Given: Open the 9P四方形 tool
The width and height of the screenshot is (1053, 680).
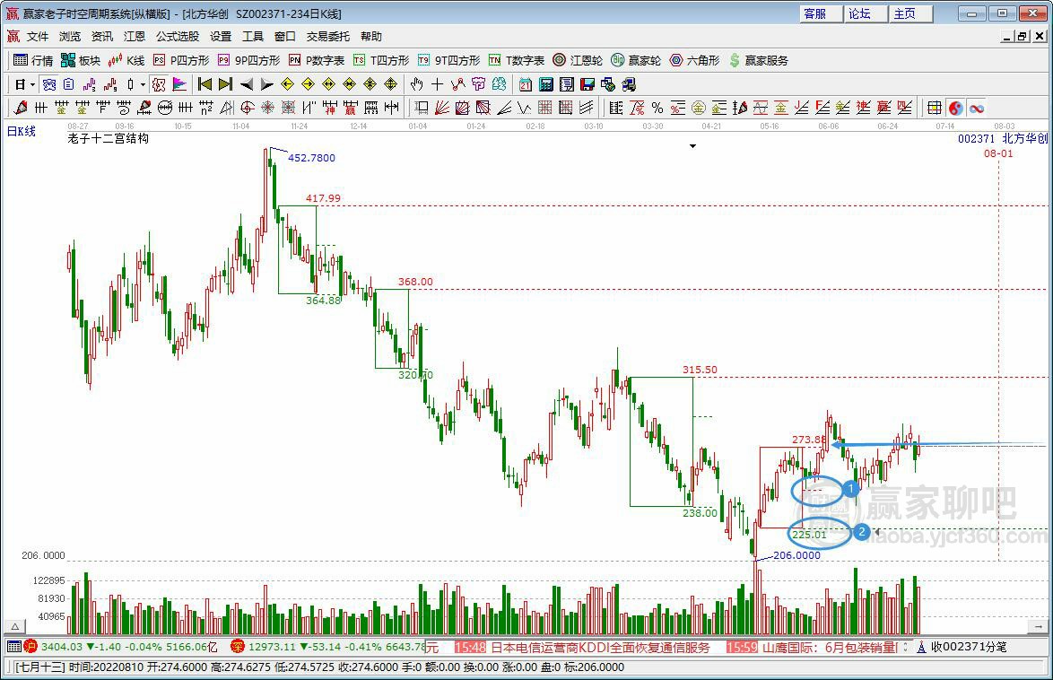Looking at the screenshot, I should pyautogui.click(x=248, y=60).
